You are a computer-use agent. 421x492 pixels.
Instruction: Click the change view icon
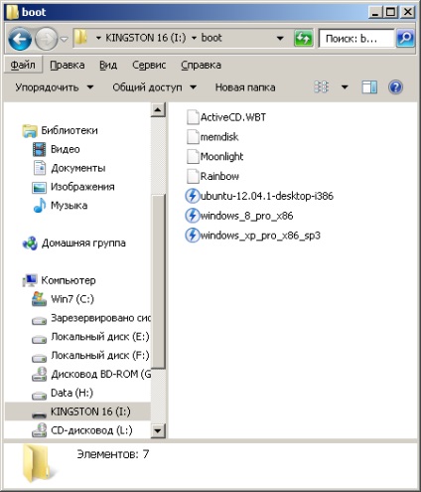click(321, 87)
